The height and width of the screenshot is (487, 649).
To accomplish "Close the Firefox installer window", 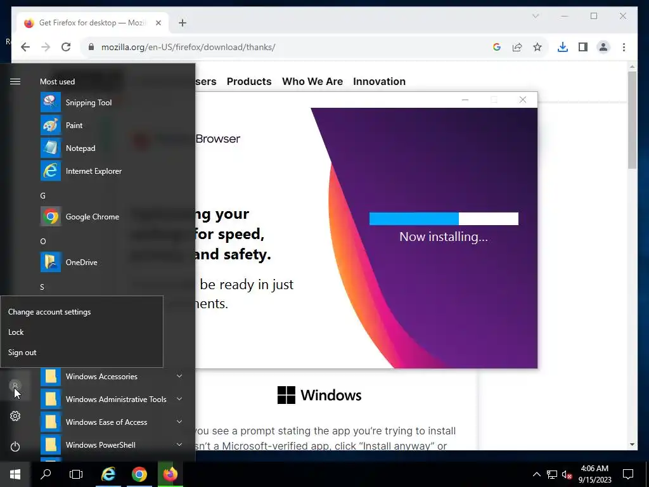I will pos(523,100).
